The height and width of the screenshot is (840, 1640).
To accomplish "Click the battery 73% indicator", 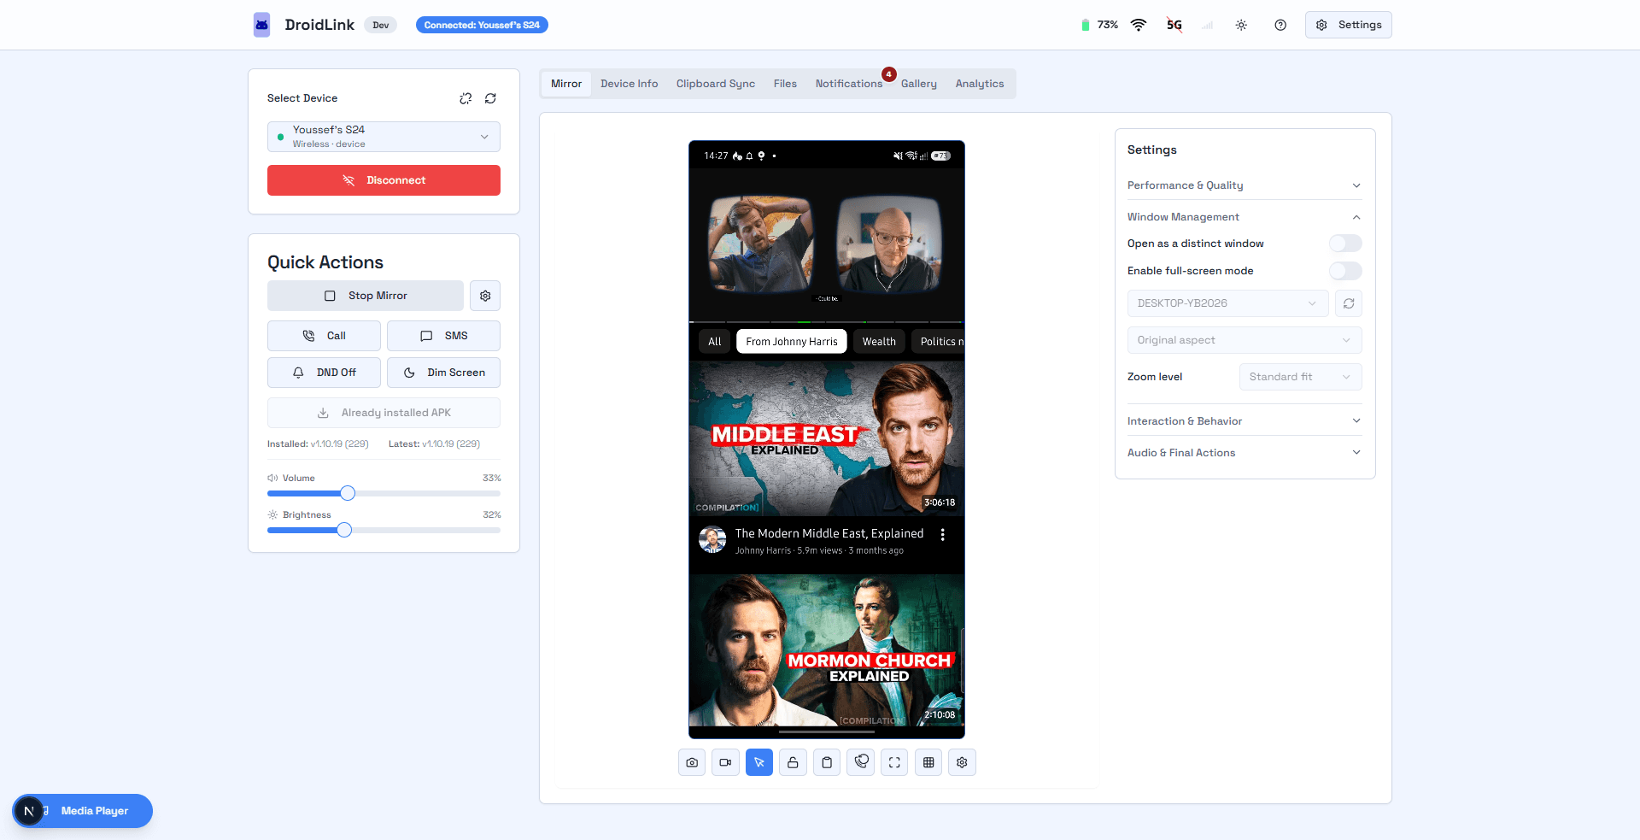I will (1099, 25).
